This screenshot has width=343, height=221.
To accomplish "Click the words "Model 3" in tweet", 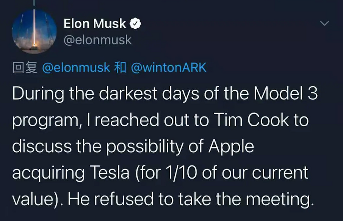I will pos(285,93).
